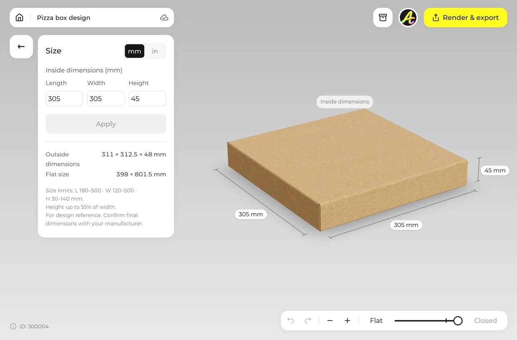
Task: Click Render & export button
Action: (x=465, y=17)
